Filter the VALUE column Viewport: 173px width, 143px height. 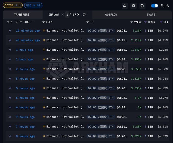(x=132, y=22)
